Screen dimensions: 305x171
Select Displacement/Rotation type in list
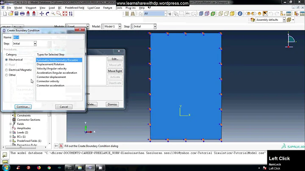(x=50, y=64)
